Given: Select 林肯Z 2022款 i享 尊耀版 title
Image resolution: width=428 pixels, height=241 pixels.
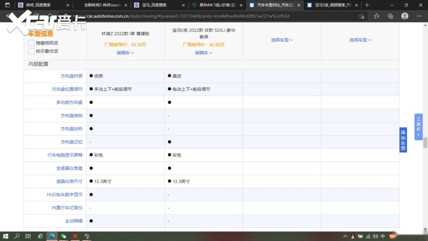Looking at the screenshot, I should [x=125, y=34].
